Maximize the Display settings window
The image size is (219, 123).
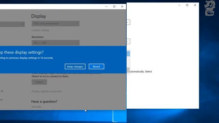[x=114, y=6]
